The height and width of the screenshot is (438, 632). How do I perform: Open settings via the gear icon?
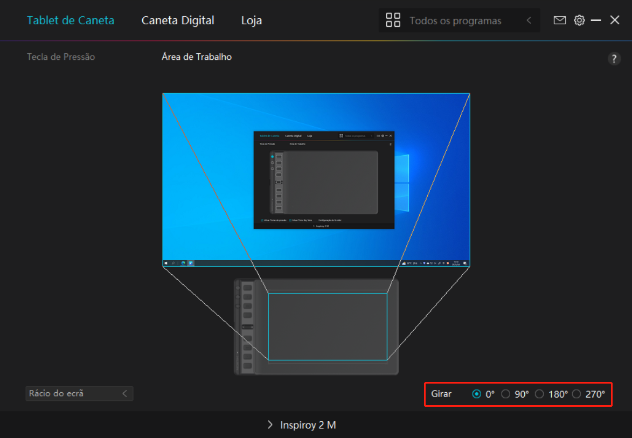coord(579,20)
